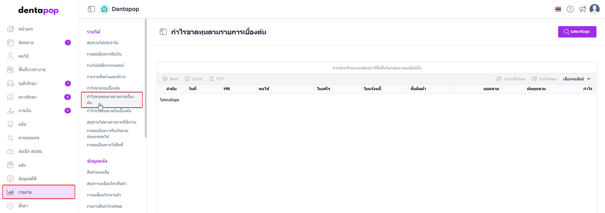Open รายการสินค้าใกล้หมด report
This screenshot has width=605, height=213.
coord(105,206)
